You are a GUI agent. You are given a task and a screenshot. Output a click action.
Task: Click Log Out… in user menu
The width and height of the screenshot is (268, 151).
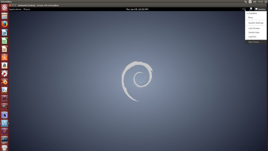pos(253,37)
